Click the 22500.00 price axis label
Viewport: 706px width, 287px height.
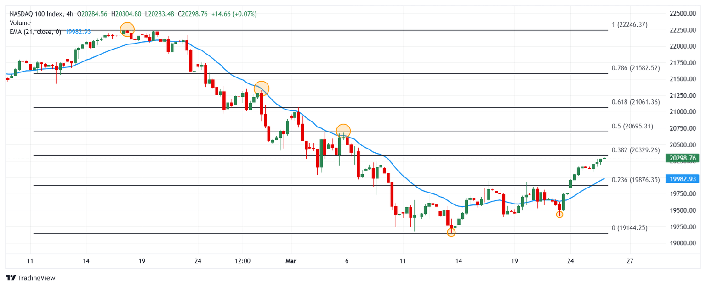(x=683, y=14)
